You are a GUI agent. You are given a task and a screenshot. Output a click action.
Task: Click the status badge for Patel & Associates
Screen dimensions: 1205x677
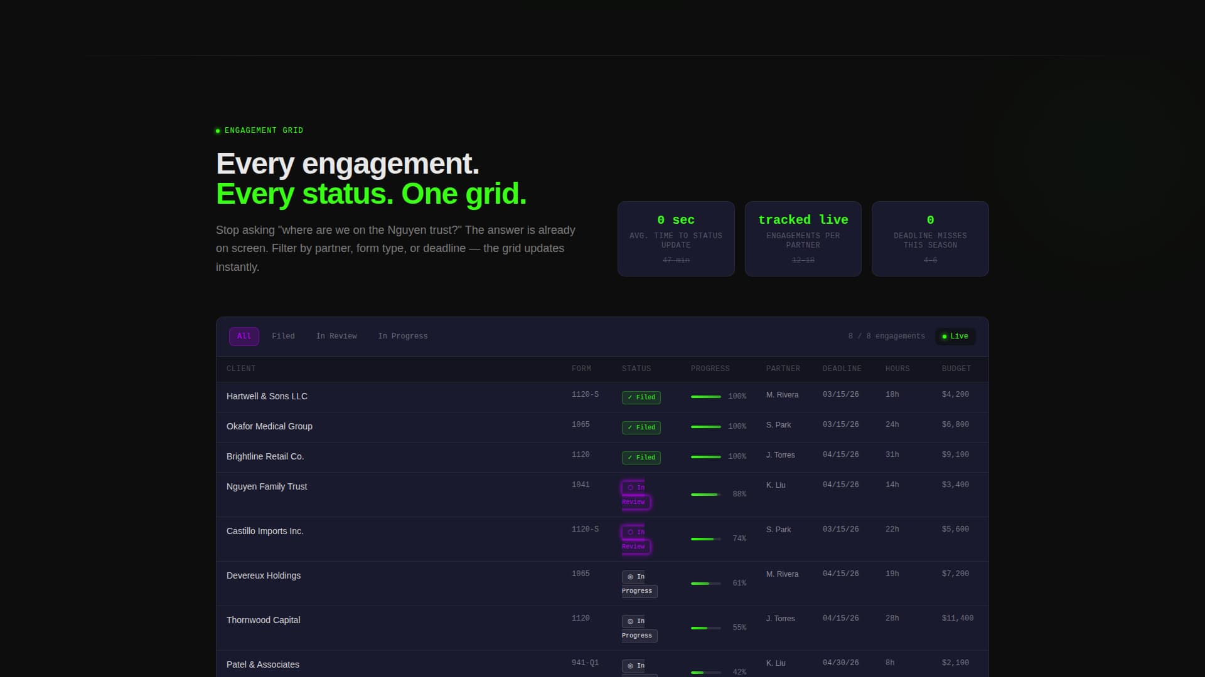639,668
